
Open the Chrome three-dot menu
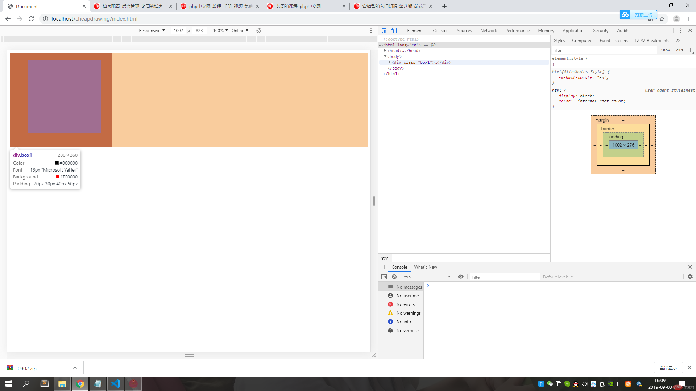pyautogui.click(x=688, y=19)
